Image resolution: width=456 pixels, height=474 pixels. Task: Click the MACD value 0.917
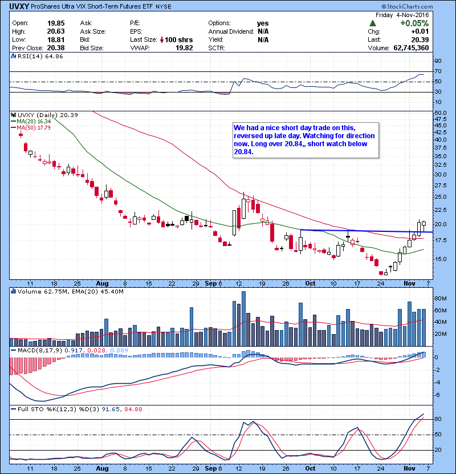click(x=74, y=351)
